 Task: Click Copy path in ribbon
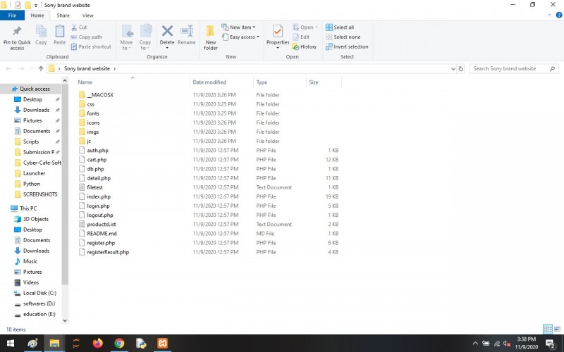(x=86, y=37)
